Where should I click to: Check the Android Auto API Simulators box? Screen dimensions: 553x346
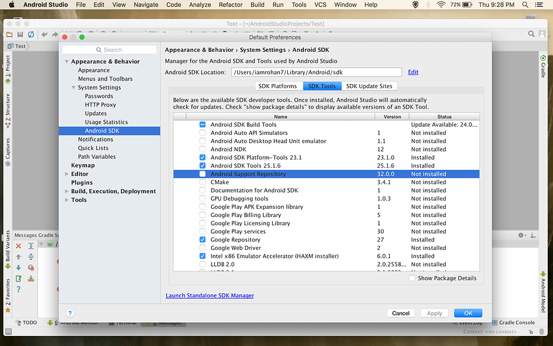[203, 133]
